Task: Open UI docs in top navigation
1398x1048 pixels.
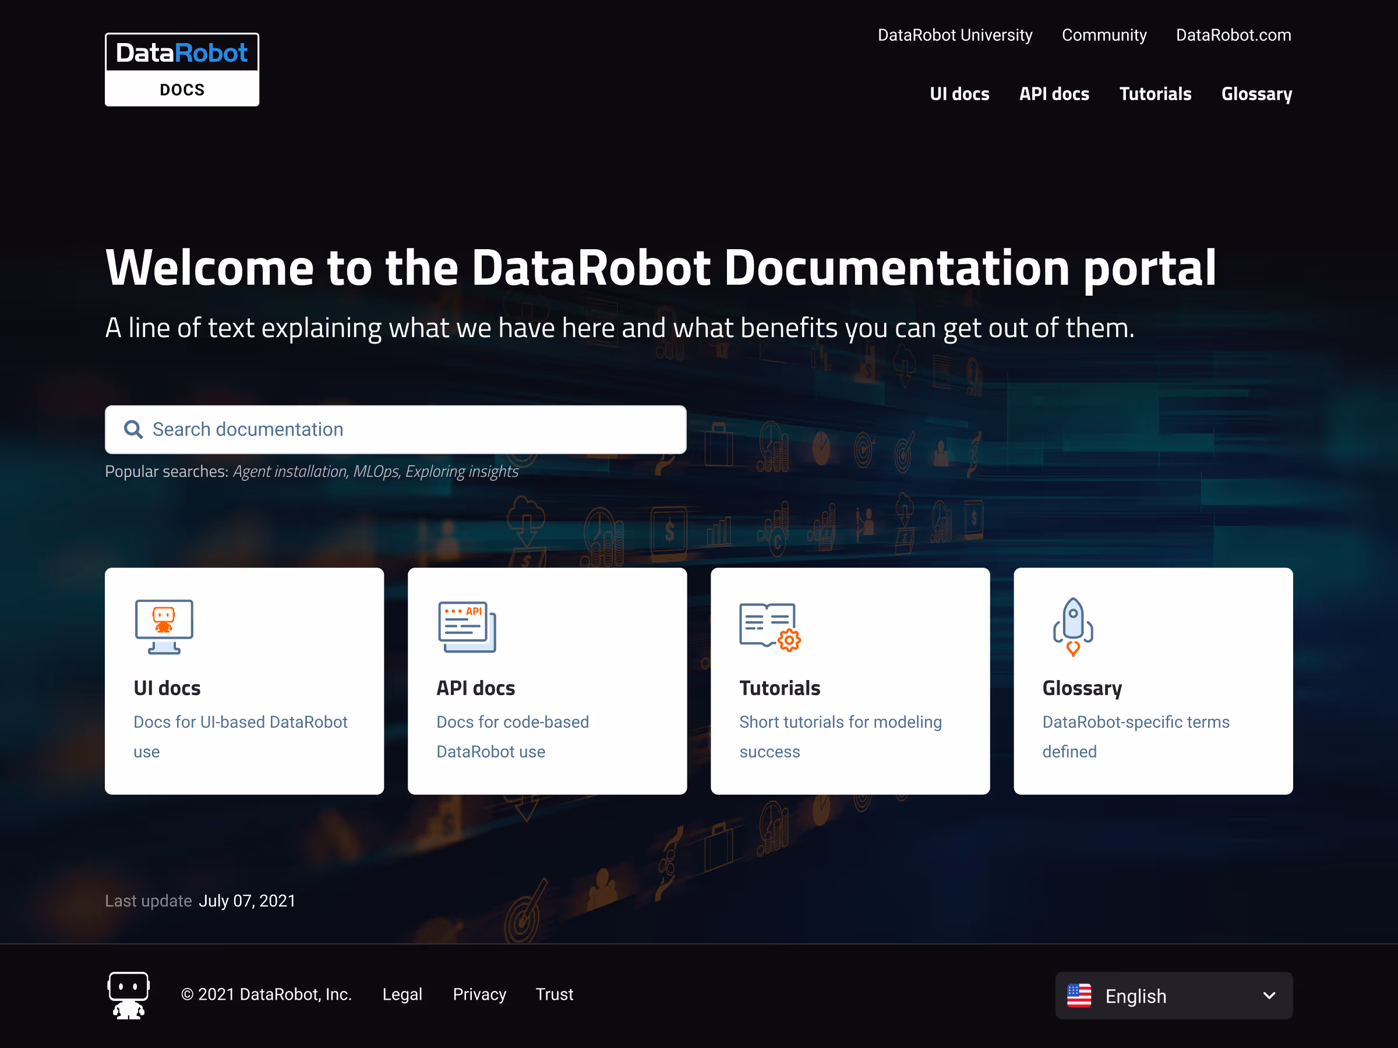Action: pyautogui.click(x=959, y=94)
